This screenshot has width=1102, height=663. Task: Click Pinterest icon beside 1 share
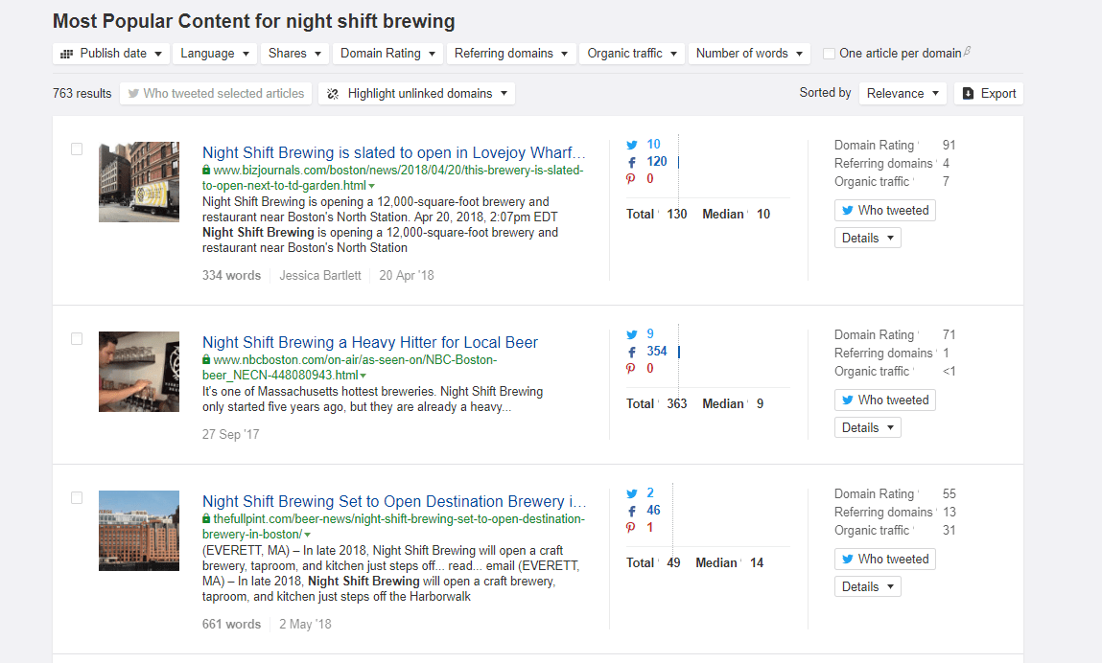coord(631,528)
